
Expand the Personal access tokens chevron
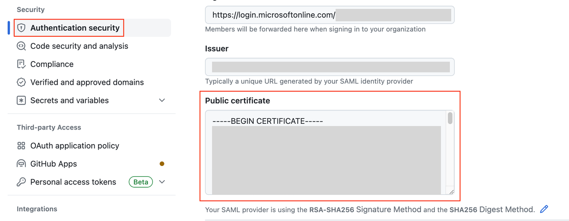[162, 182]
